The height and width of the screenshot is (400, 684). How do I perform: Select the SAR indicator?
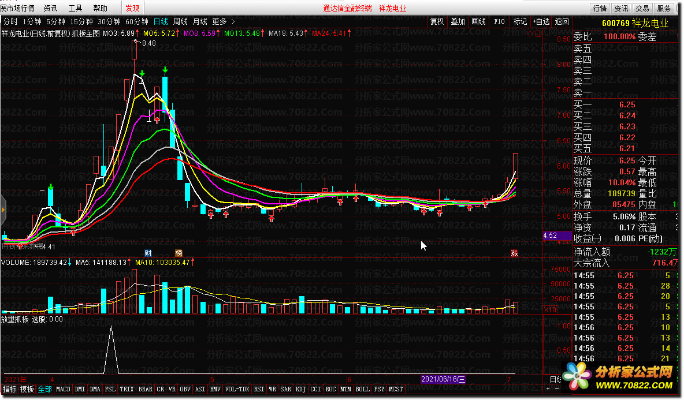point(286,389)
